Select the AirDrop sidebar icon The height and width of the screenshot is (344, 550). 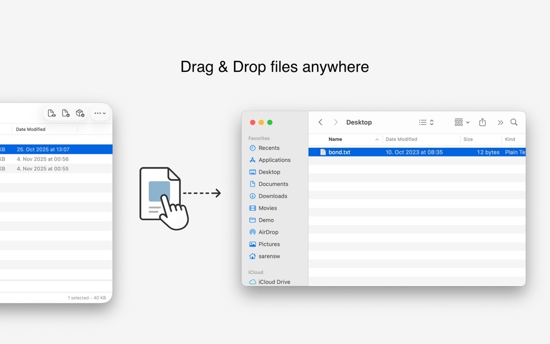(254, 232)
